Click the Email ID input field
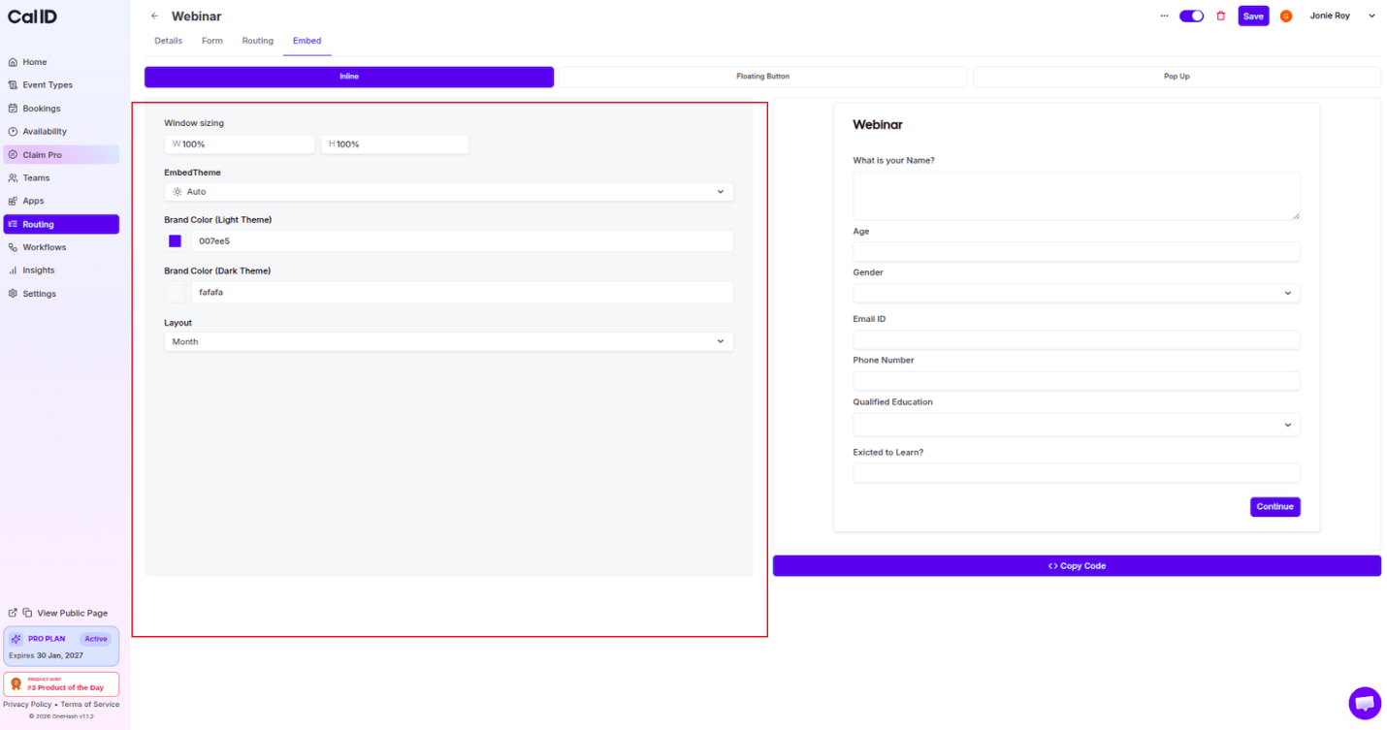This screenshot has height=730, width=1387. click(1077, 340)
